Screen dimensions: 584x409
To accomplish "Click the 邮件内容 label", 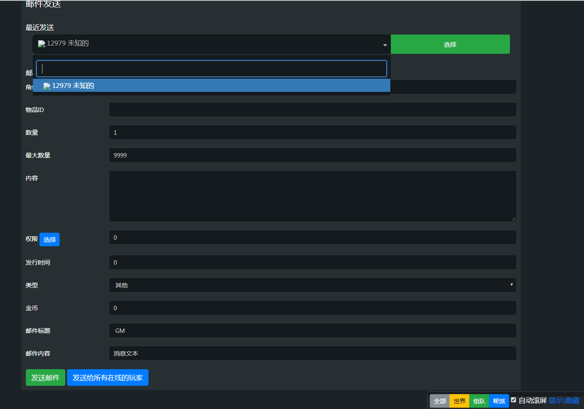I will pyautogui.click(x=38, y=353).
